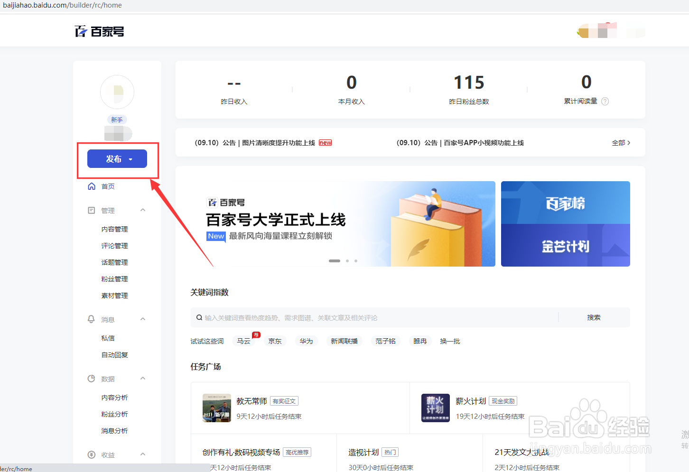
Task: Click the profile avatar circle in sidebar
Action: pos(117,92)
